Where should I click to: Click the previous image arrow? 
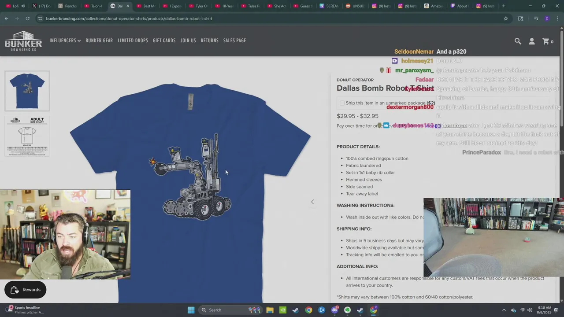pos(312,202)
